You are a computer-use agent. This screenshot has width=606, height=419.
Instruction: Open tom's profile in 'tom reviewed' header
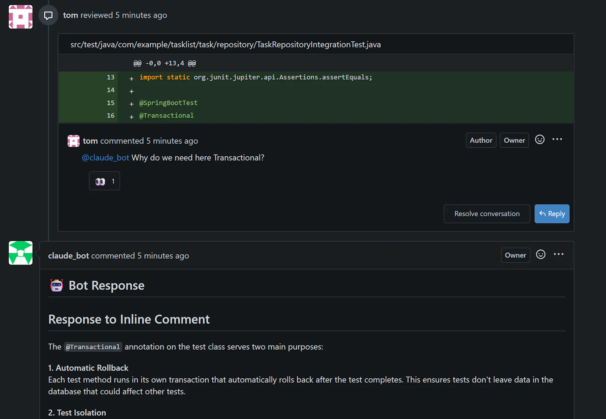(70, 15)
